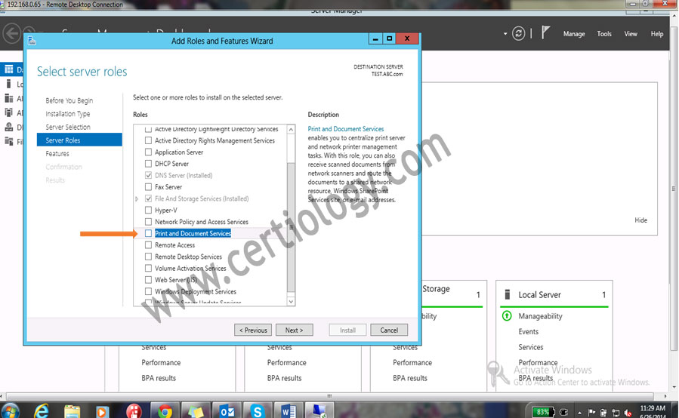Open the Help menu
The height and width of the screenshot is (418, 679).
pos(657,34)
